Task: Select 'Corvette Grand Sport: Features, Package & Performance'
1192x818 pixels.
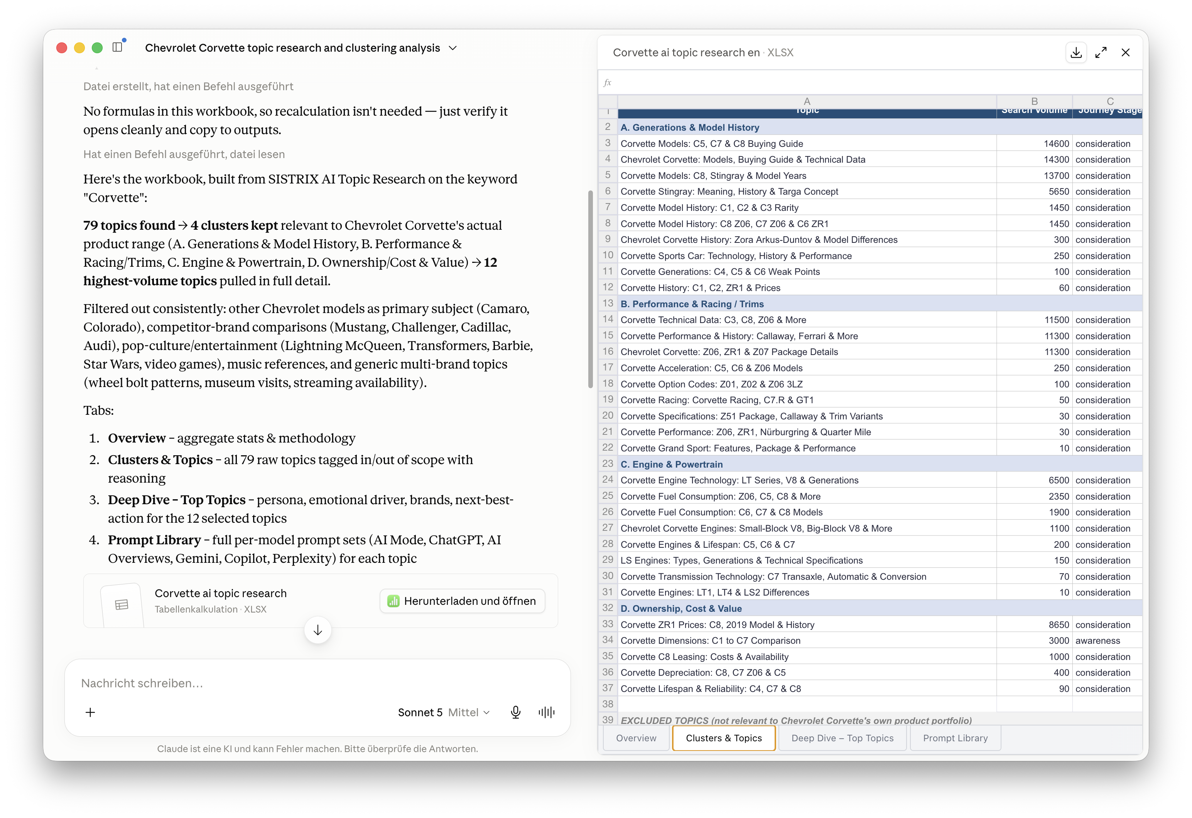Action: 807,448
